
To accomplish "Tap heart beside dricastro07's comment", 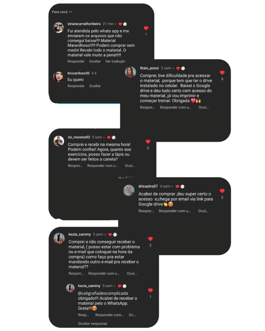I will [222, 191].
